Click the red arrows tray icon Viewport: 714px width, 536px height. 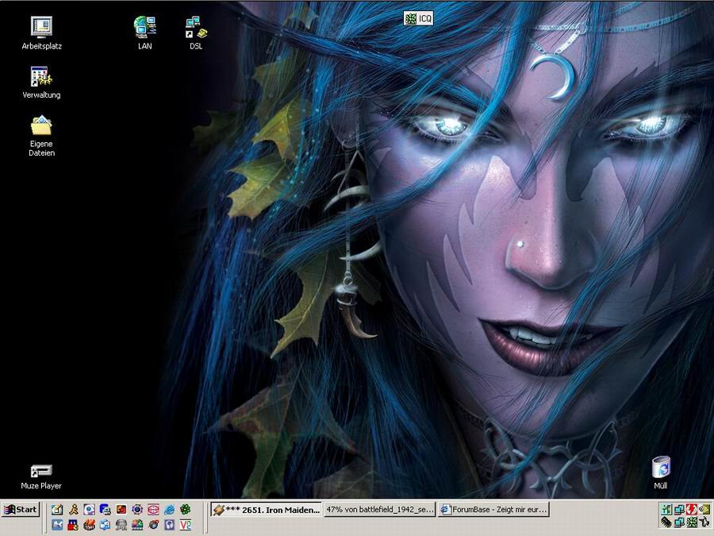coord(692,509)
